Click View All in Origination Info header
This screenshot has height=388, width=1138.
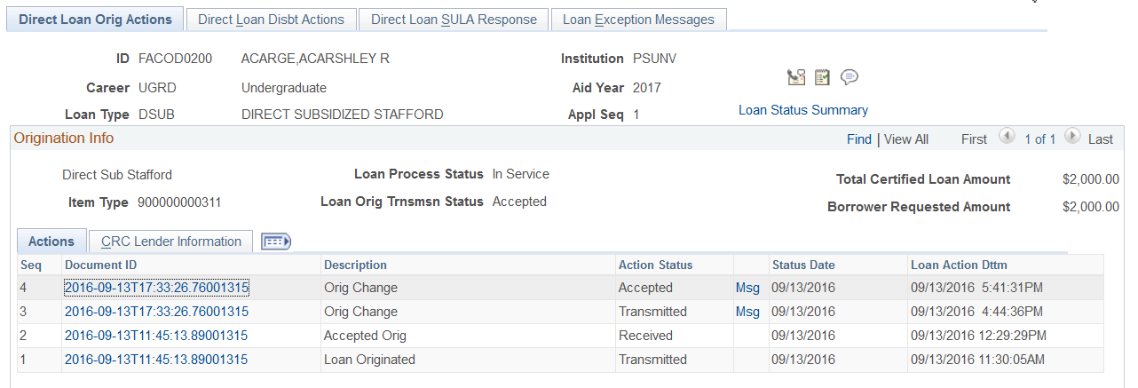(906, 139)
